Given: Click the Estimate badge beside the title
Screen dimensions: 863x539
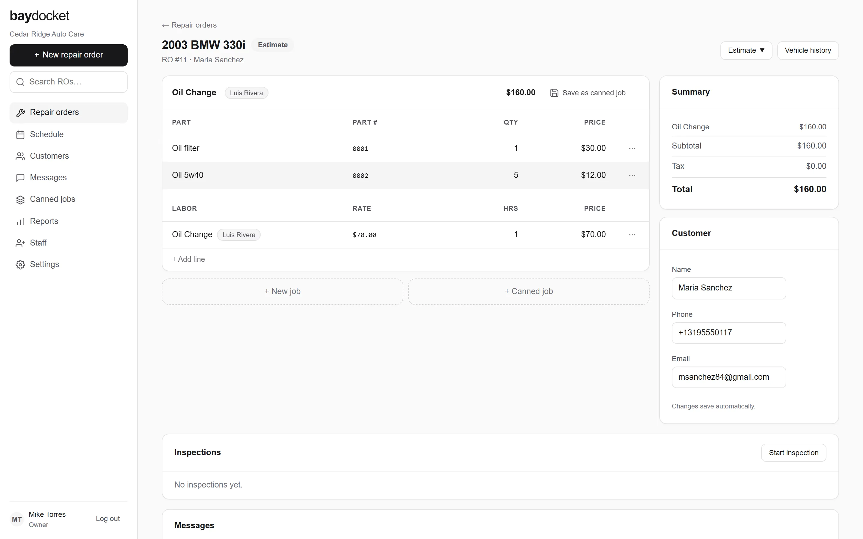Looking at the screenshot, I should pyautogui.click(x=273, y=45).
